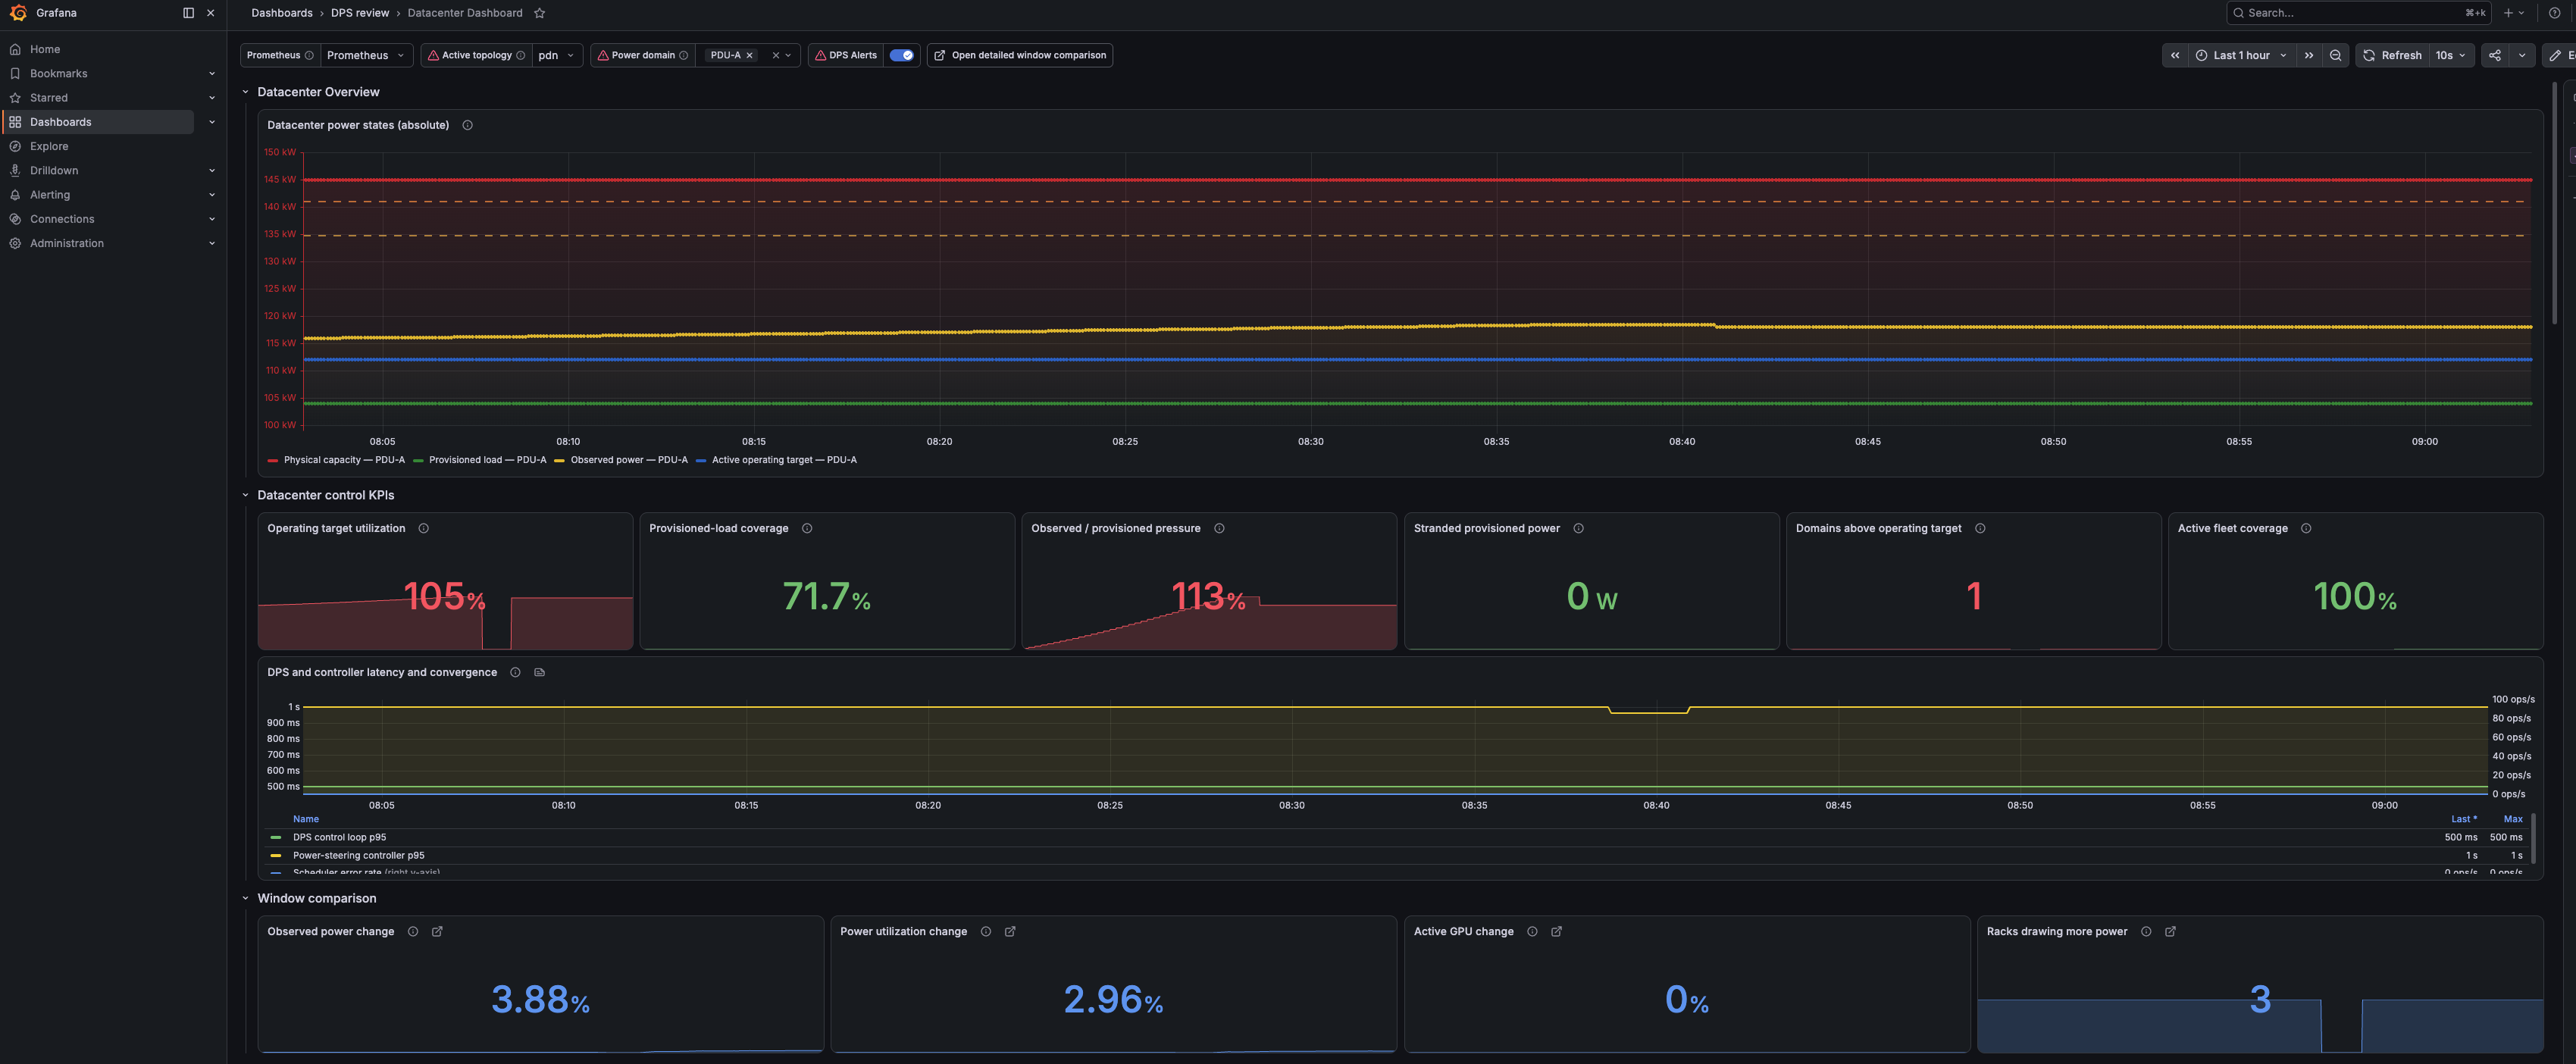This screenshot has height=1064, width=2576.
Task: Show info for Domains above operating target
Action: pos(1980,528)
